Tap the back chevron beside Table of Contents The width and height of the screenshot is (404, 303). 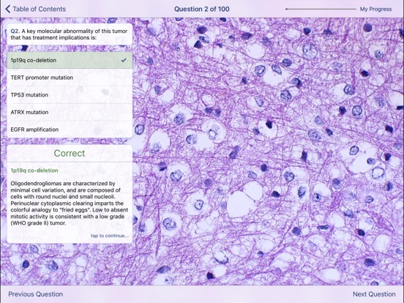click(8, 9)
